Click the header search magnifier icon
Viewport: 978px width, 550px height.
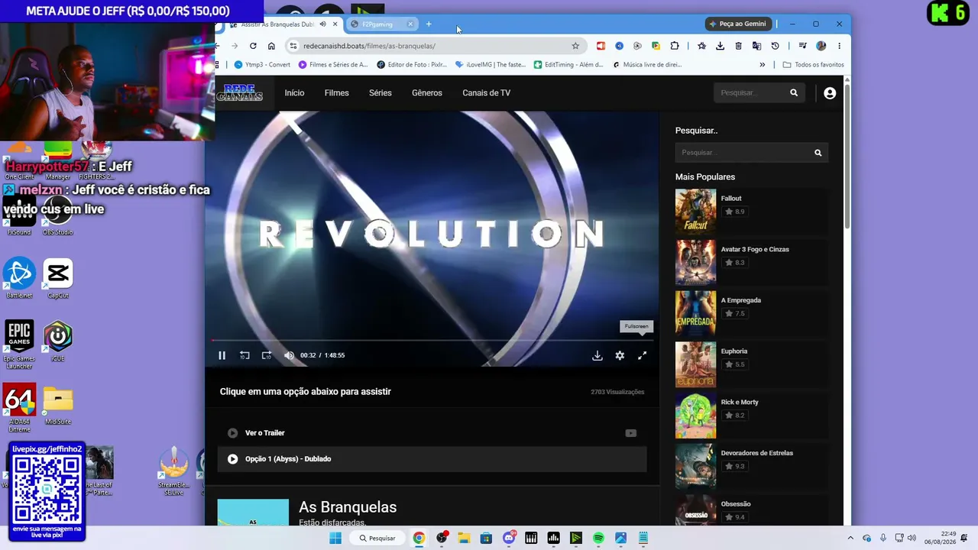(794, 93)
